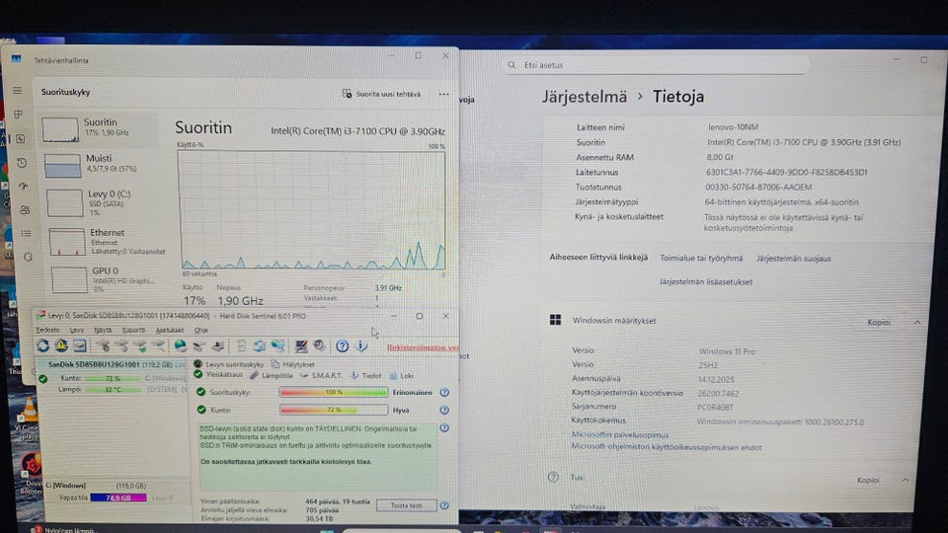Click the info 'i' icon in Sentinel toolbar
The image size is (948, 533).
click(361, 345)
